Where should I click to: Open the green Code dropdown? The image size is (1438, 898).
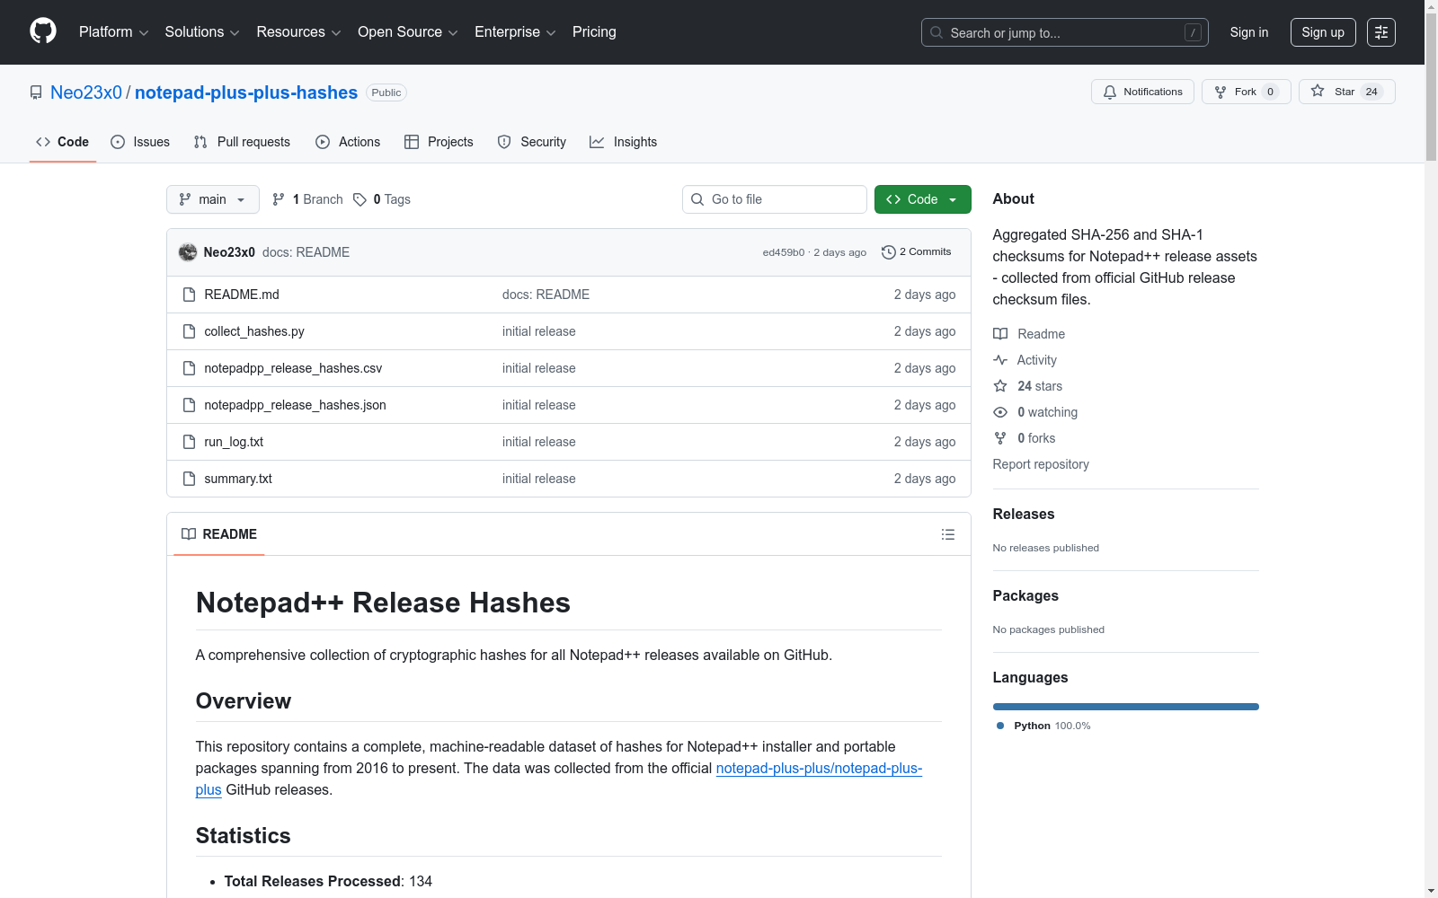pyautogui.click(x=923, y=199)
